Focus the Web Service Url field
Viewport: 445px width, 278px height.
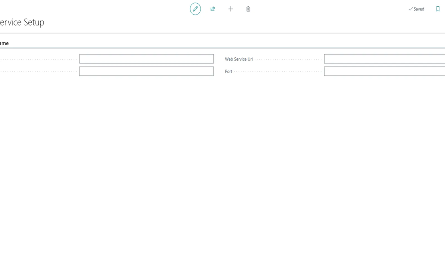[384, 59]
